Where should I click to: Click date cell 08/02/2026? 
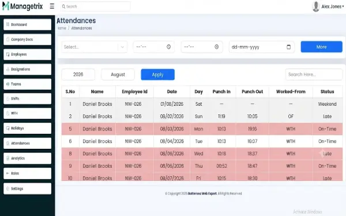[x=172, y=116]
